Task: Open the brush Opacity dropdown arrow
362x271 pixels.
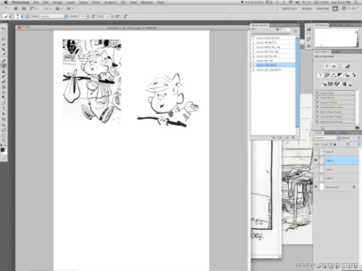Action: point(88,16)
